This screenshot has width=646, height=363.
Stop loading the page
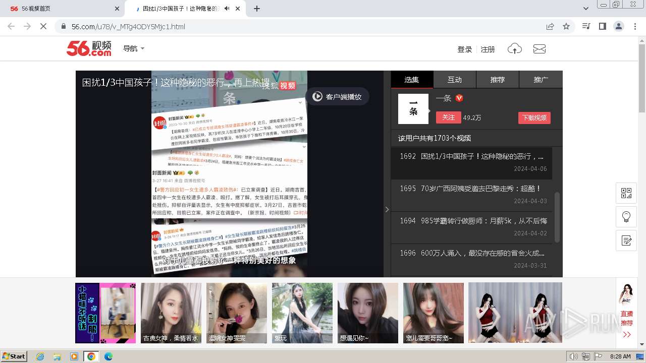tap(43, 26)
